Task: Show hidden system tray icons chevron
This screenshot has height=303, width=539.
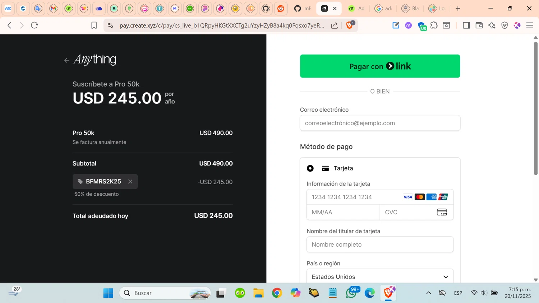Action: 428,293
